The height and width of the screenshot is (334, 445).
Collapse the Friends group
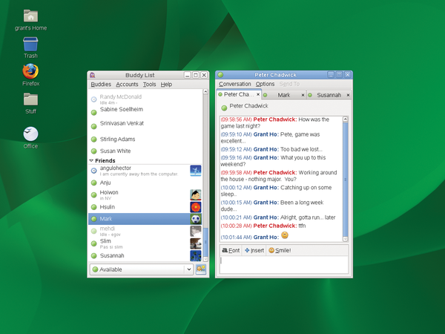pos(91,160)
